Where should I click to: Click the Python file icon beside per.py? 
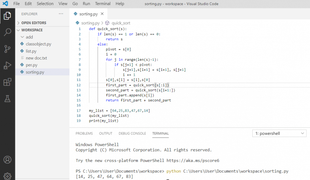22,65
